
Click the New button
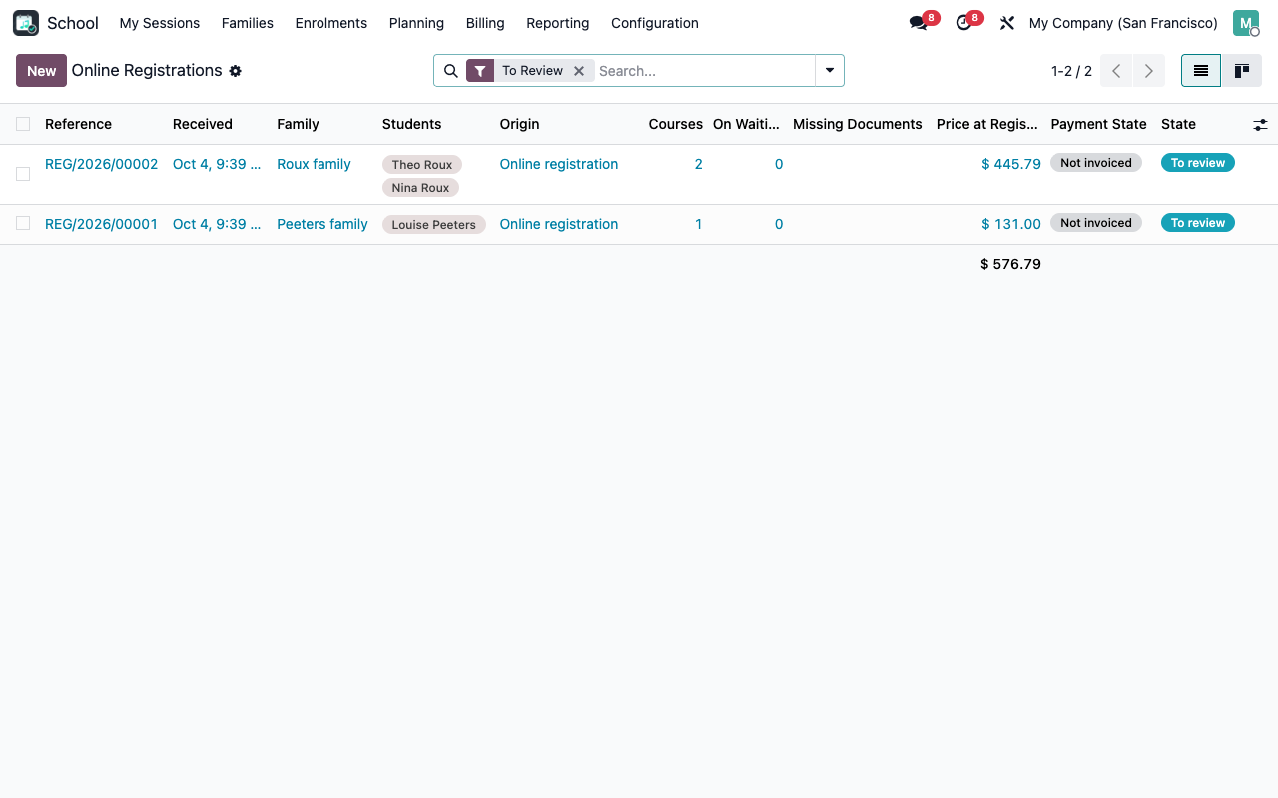click(41, 71)
